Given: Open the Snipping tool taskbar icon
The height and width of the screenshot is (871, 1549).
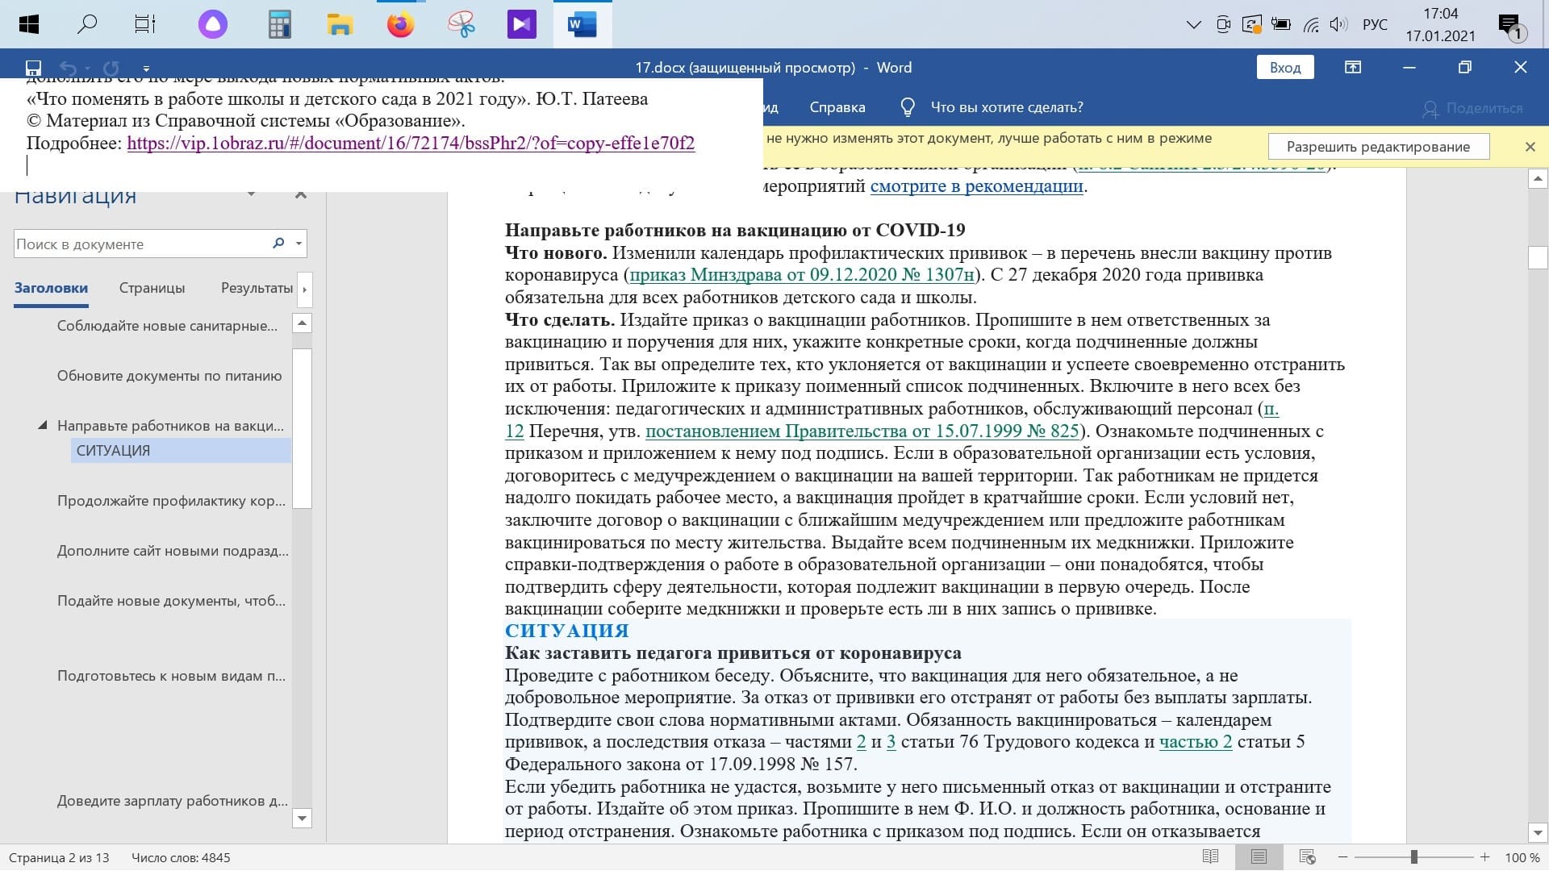Looking at the screenshot, I should pyautogui.click(x=461, y=24).
